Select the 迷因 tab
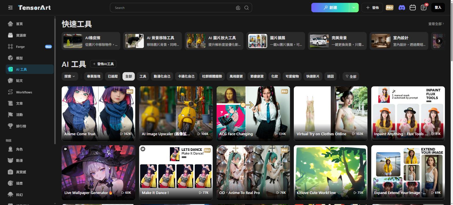This screenshot has height=205, width=453. pyautogui.click(x=330, y=76)
